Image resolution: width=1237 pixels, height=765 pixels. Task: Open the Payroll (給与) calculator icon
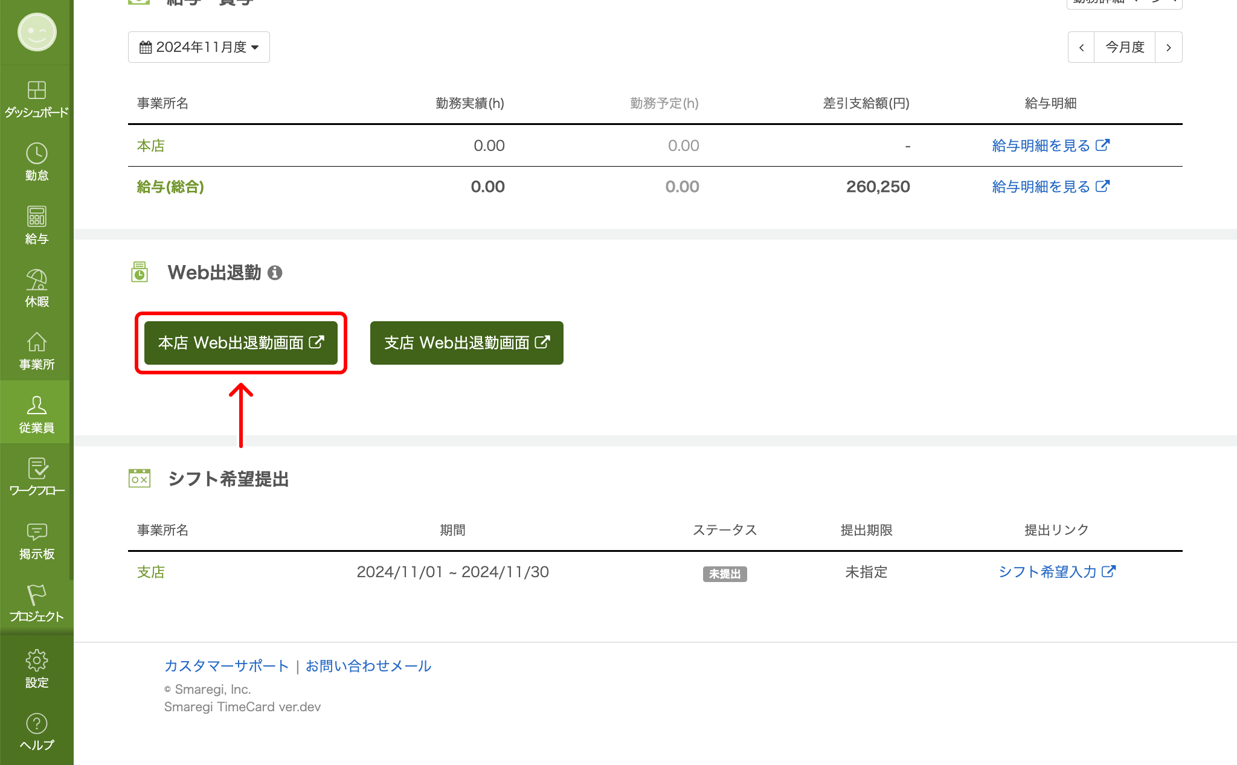[36, 225]
